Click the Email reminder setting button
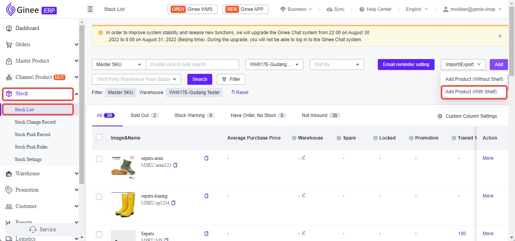 click(406, 65)
